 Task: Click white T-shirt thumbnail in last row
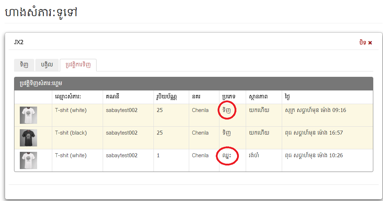pyautogui.click(x=28, y=160)
